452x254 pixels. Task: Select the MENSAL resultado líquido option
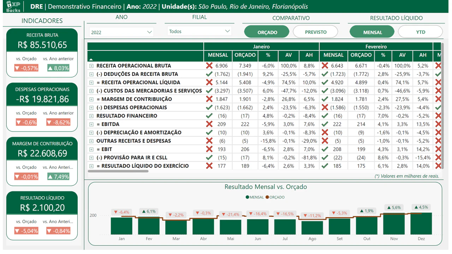372,32
